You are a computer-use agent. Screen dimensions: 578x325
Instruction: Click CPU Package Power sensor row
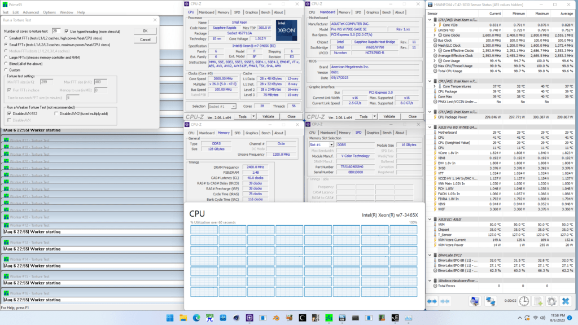(502, 117)
